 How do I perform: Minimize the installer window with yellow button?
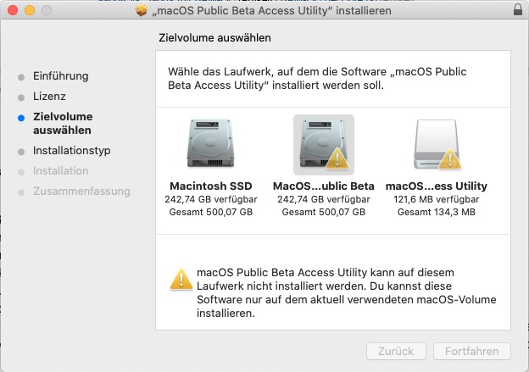(x=30, y=10)
